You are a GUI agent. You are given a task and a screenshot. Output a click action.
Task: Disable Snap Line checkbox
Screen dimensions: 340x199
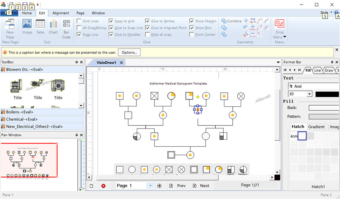pos(79,34)
